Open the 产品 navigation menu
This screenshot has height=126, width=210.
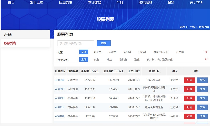click(x=120, y=2)
